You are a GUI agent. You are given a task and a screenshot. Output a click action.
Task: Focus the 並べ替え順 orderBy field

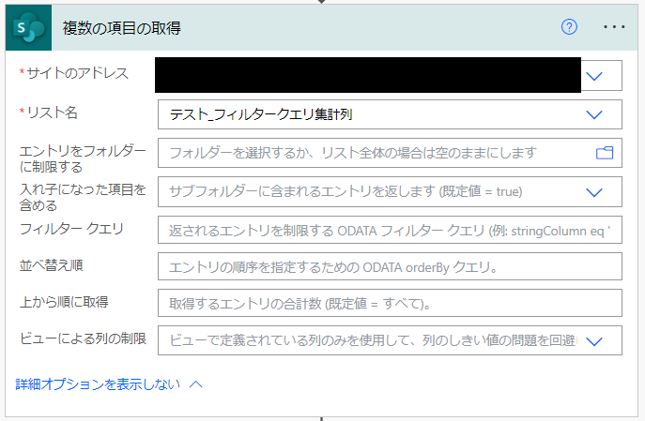[x=390, y=266]
